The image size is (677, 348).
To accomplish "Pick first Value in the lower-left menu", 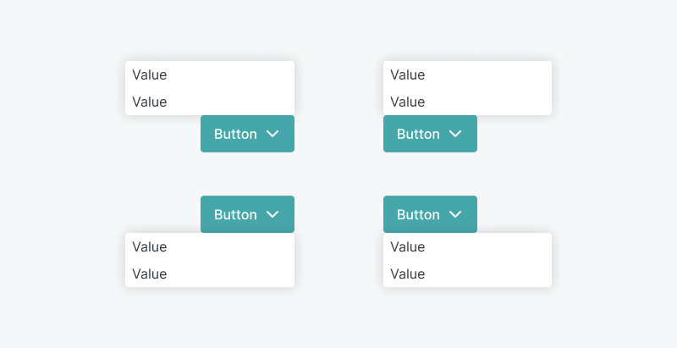I will point(210,246).
